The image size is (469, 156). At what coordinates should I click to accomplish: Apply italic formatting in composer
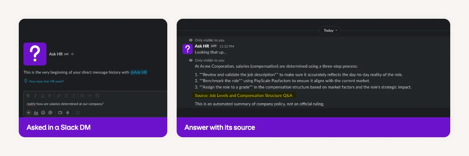(35, 95)
